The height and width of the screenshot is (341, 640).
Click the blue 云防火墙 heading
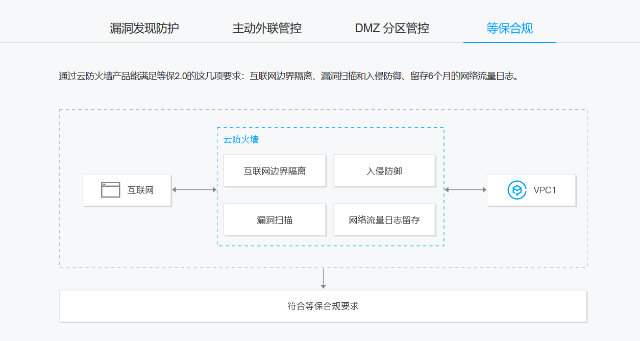pyautogui.click(x=241, y=139)
